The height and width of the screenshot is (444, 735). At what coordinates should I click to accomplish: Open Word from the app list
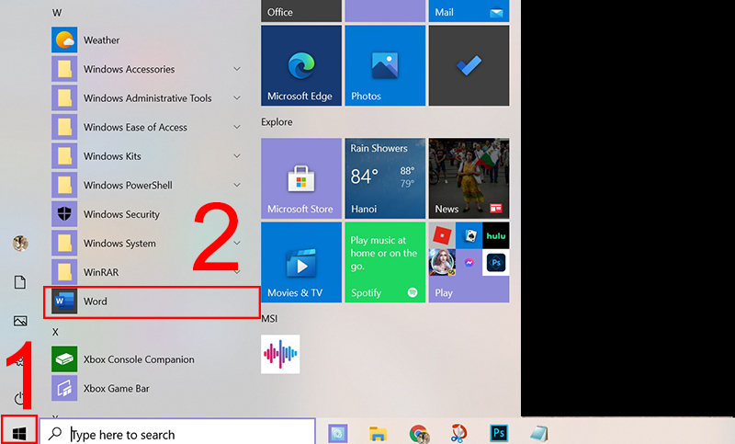coord(151,302)
